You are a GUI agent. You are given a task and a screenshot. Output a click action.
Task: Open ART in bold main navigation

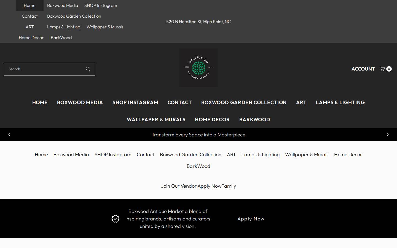pos(301,103)
